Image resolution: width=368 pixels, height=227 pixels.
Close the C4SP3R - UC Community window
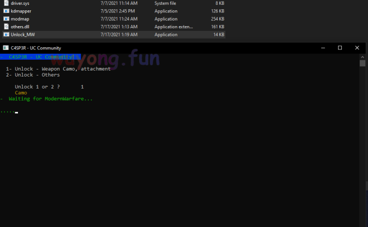click(357, 48)
